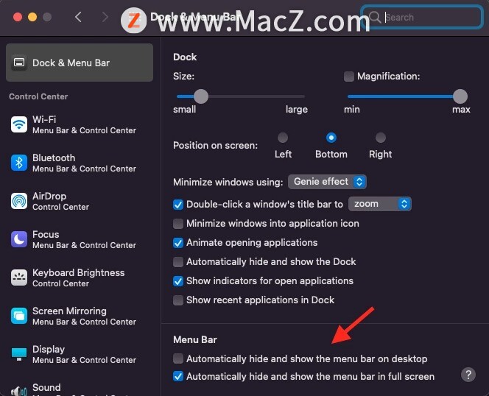Click the red close window button
Viewport: 489px width, 396px height.
coord(18,17)
